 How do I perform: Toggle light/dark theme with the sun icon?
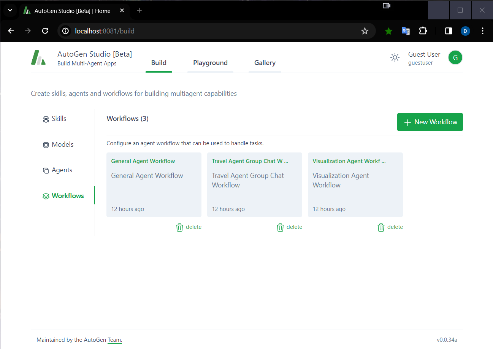395,57
